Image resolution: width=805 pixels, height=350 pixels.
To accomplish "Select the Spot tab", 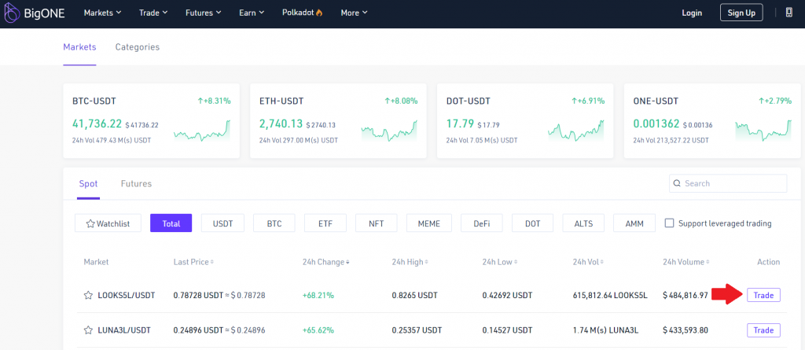I will (88, 183).
